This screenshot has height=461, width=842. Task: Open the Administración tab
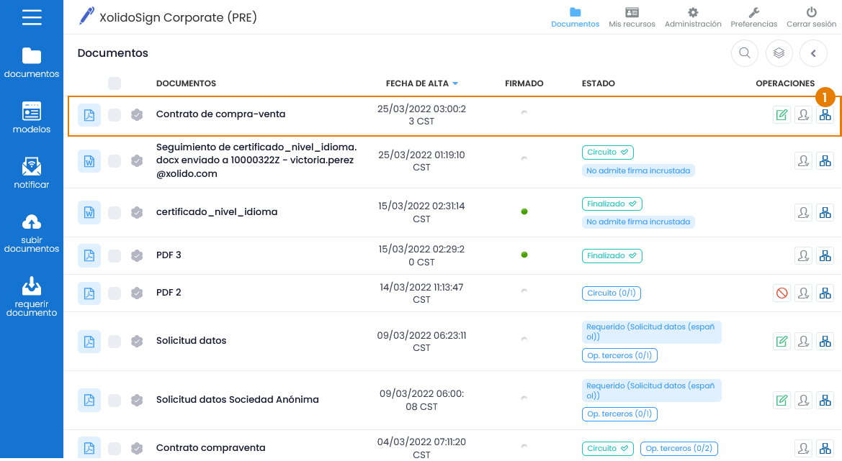693,17
